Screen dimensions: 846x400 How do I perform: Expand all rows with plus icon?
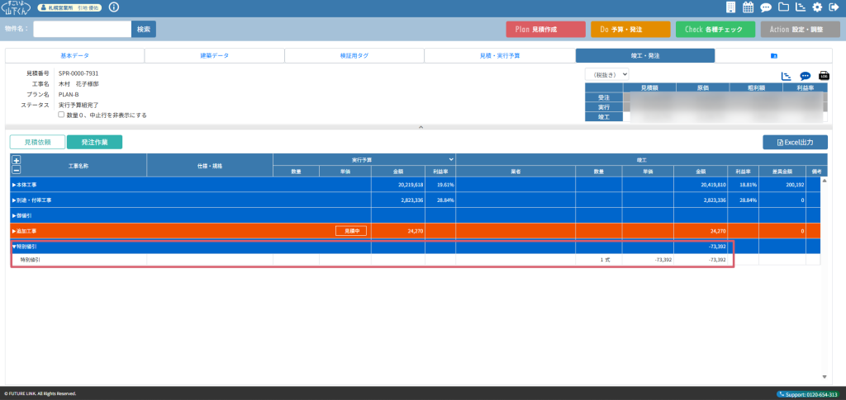click(x=17, y=159)
